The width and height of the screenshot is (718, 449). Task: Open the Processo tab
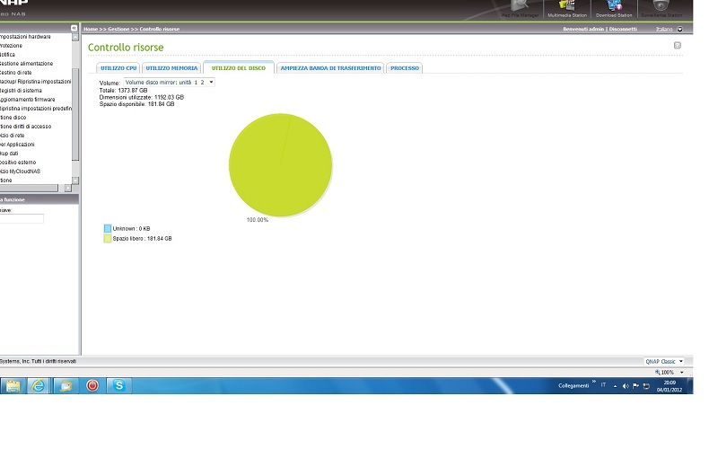click(404, 68)
